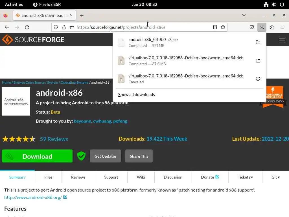Open Operating Systems breadcrumb link

click(75, 83)
